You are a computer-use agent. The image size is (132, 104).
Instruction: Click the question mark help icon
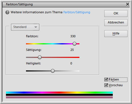[7, 12]
